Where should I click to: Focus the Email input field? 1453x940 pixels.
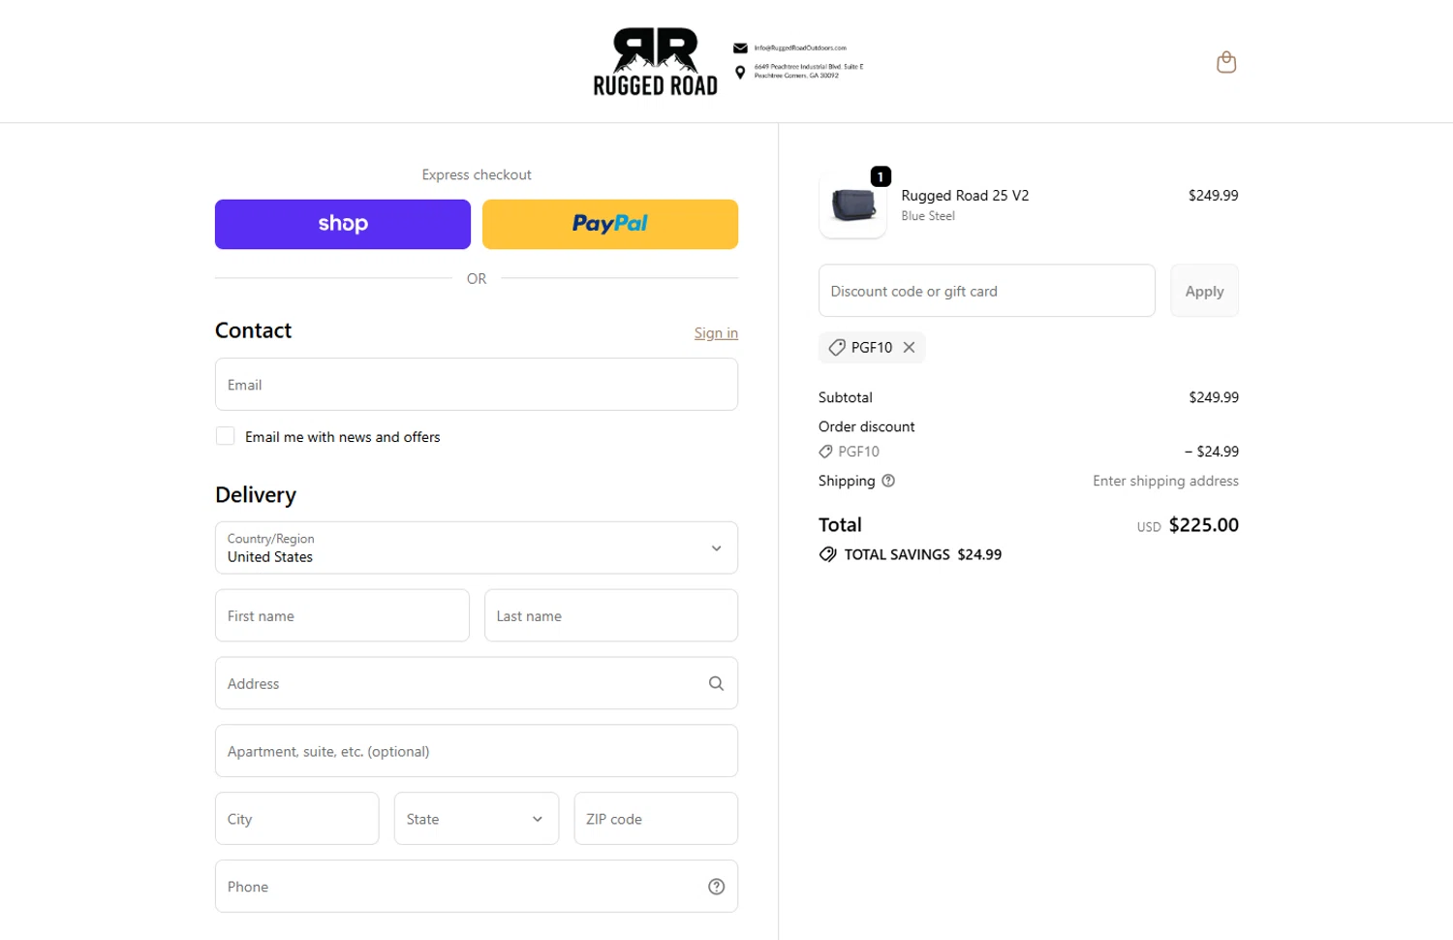[477, 385]
